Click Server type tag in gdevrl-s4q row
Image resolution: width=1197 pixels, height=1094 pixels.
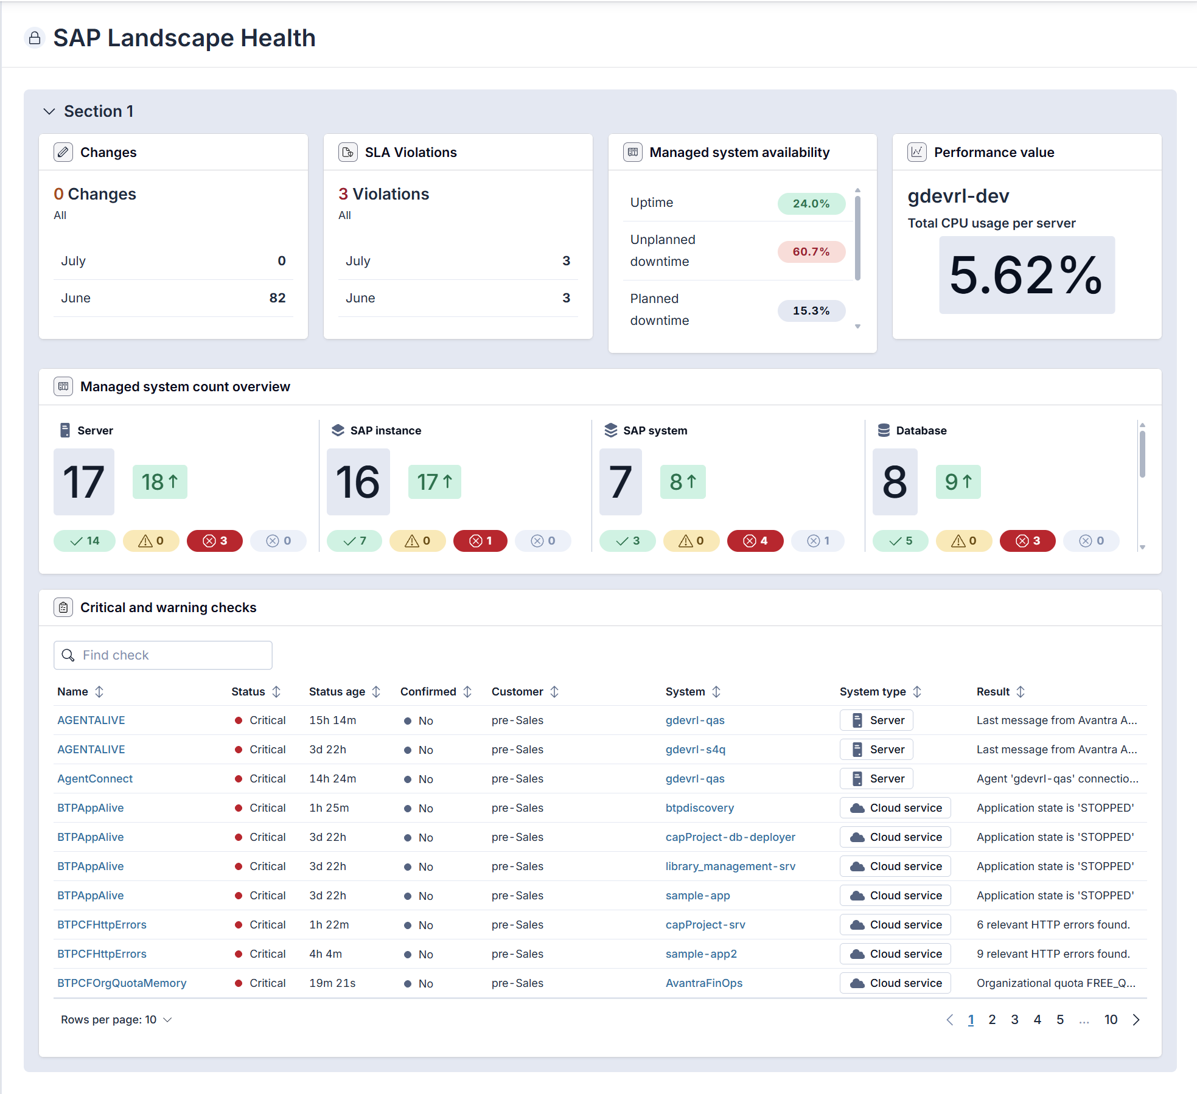click(876, 750)
